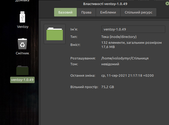The height and width of the screenshot is (125, 169).
Task: Open the Смітник trash icon on desktop
Action: 22,44
